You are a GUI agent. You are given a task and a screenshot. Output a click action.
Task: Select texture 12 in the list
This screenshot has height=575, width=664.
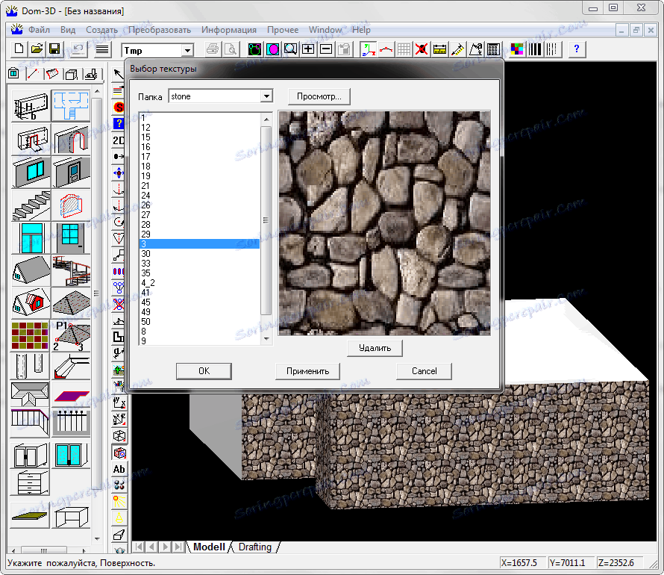[x=199, y=127]
